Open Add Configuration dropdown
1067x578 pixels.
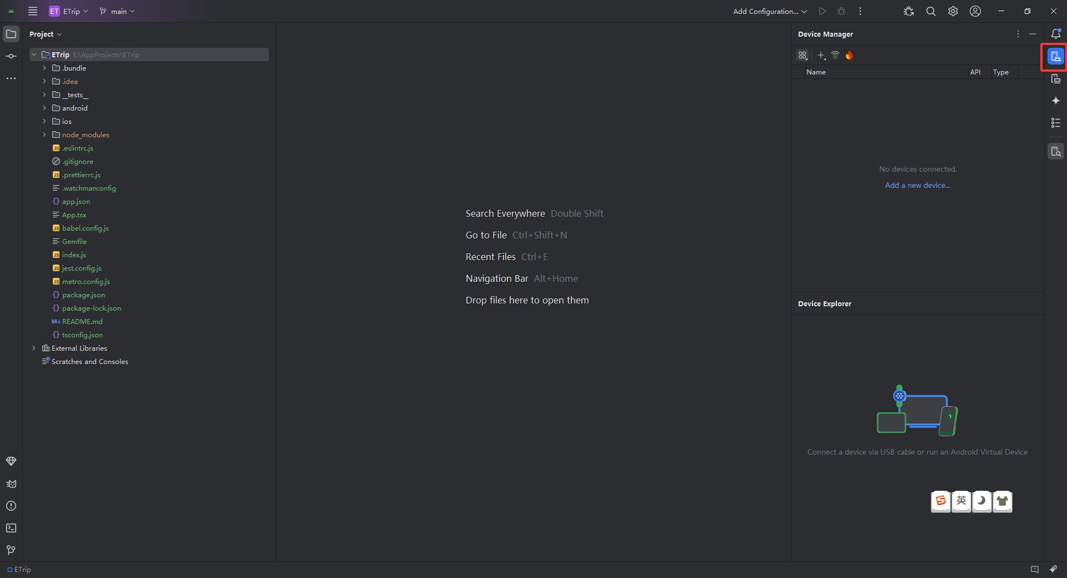pos(770,11)
